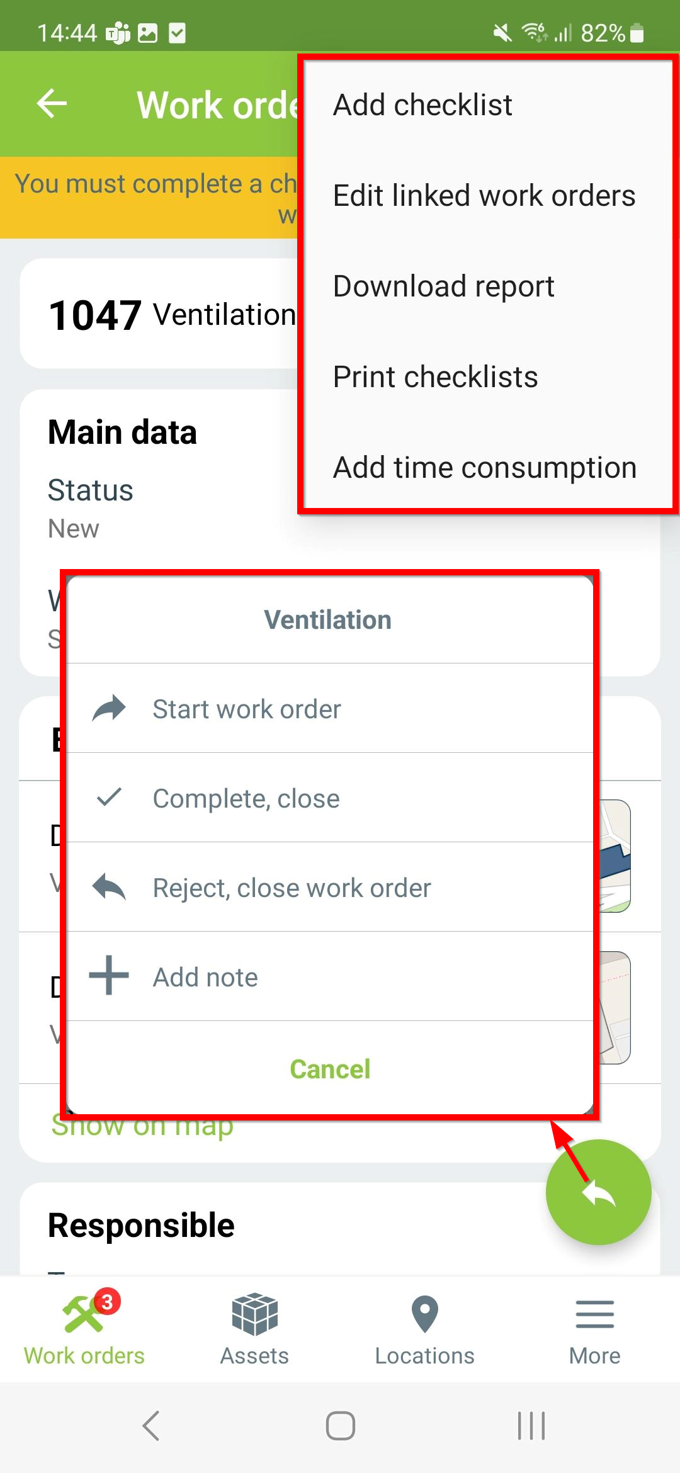Image resolution: width=680 pixels, height=1473 pixels.
Task: Cancel the Ventilation action sheet
Action: (x=330, y=1069)
